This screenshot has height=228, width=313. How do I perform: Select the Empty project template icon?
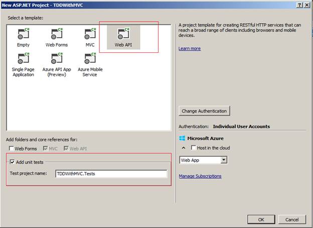23,34
